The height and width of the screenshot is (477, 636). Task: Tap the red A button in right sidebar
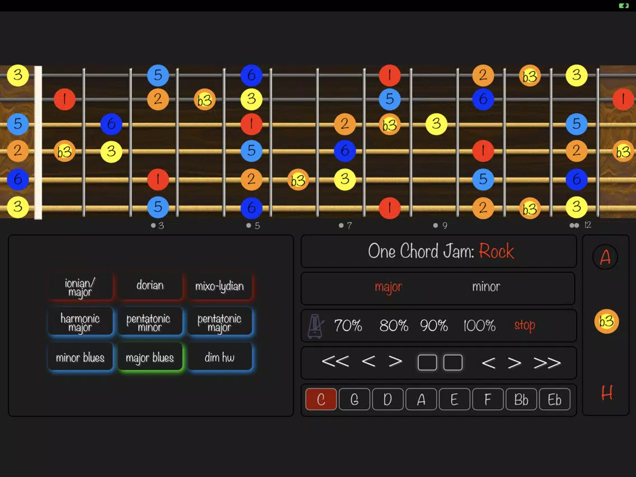[605, 257]
